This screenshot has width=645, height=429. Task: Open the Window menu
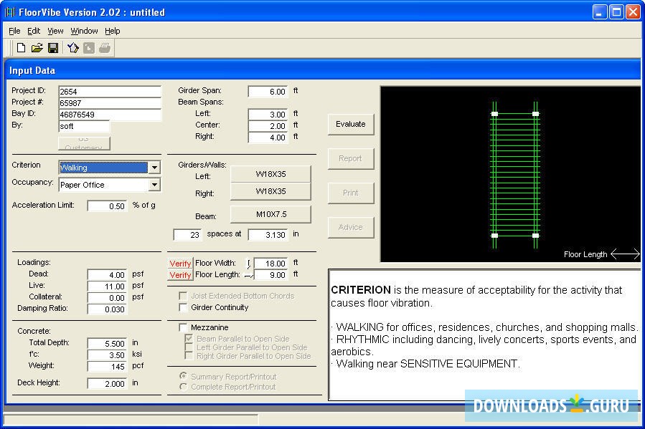(84, 31)
